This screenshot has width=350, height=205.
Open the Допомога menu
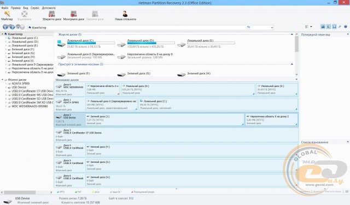pos(49,8)
